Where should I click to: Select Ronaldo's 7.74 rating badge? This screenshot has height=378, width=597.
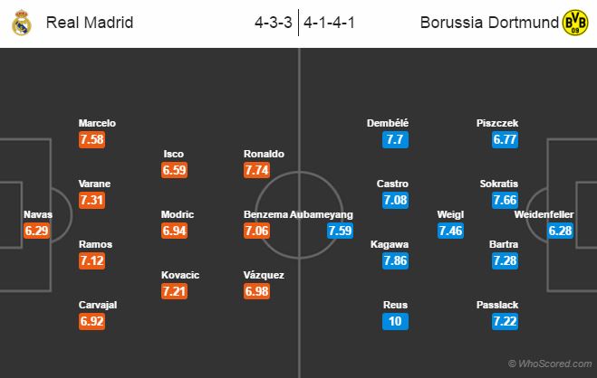(257, 170)
